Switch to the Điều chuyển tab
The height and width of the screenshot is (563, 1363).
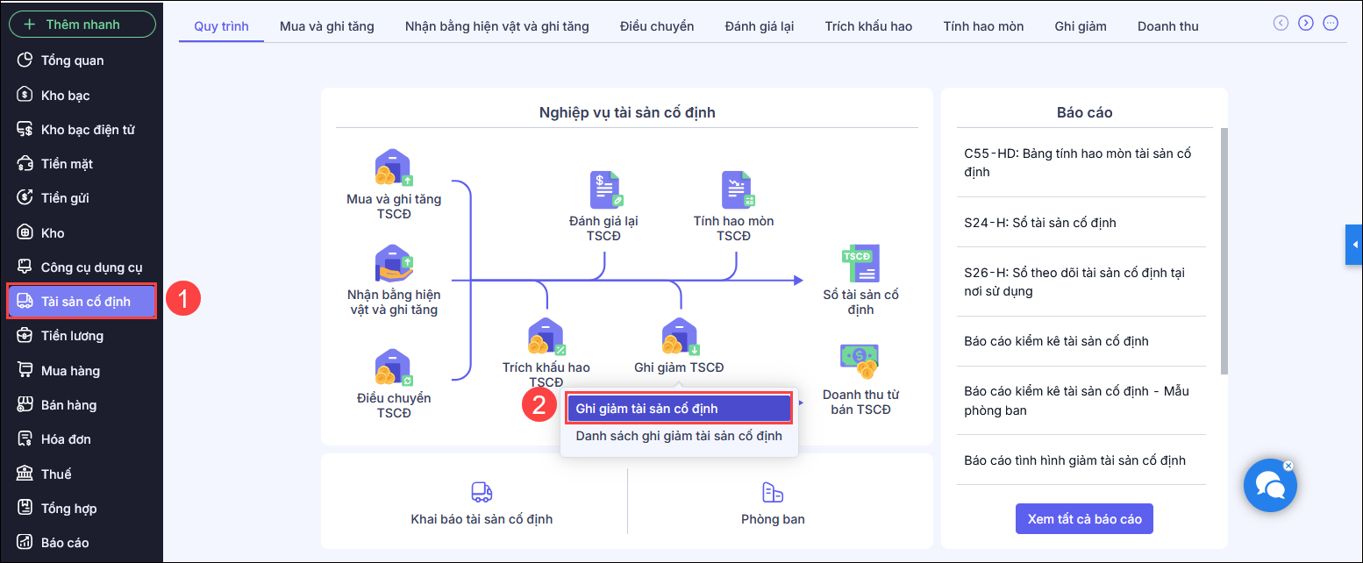point(657,26)
